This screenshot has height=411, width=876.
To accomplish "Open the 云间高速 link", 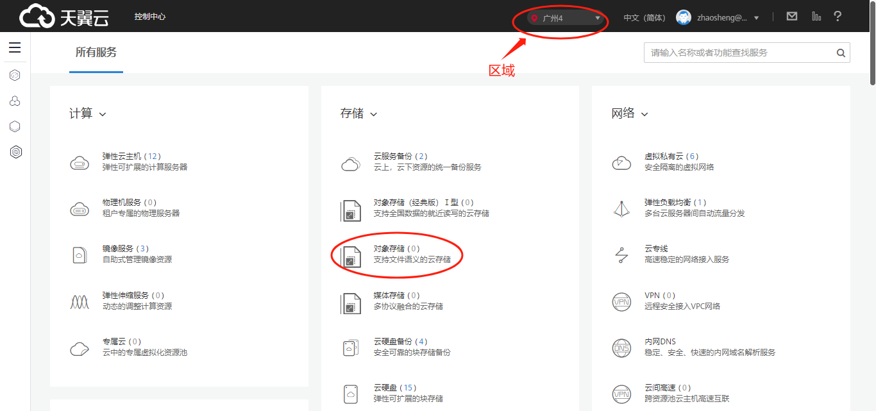I will click(x=668, y=387).
